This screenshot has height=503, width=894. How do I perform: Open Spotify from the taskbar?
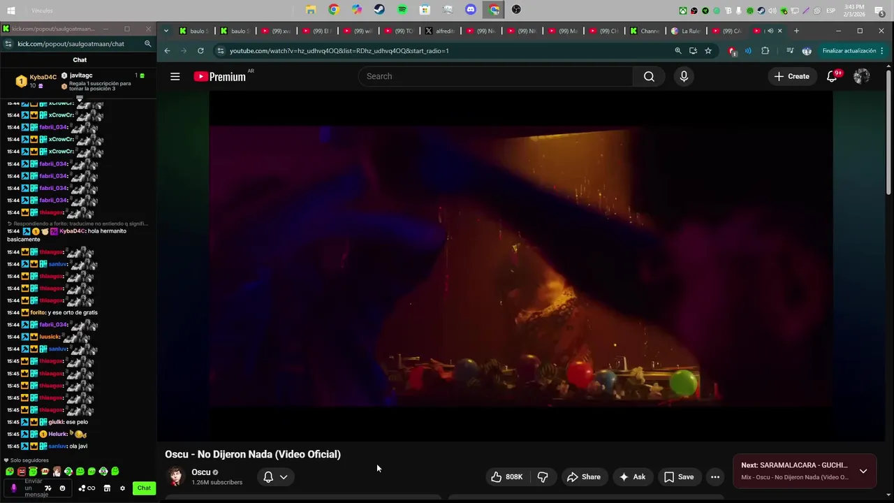(402, 10)
